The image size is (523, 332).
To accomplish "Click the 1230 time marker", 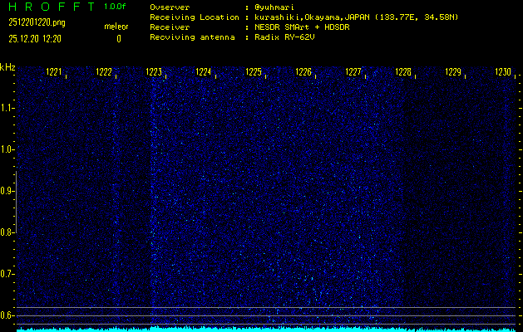I will click(x=503, y=72).
